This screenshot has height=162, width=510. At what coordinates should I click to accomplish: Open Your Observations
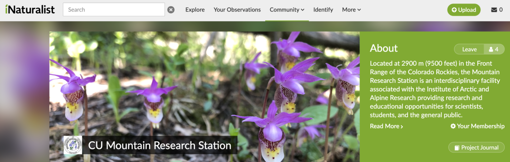tap(237, 10)
